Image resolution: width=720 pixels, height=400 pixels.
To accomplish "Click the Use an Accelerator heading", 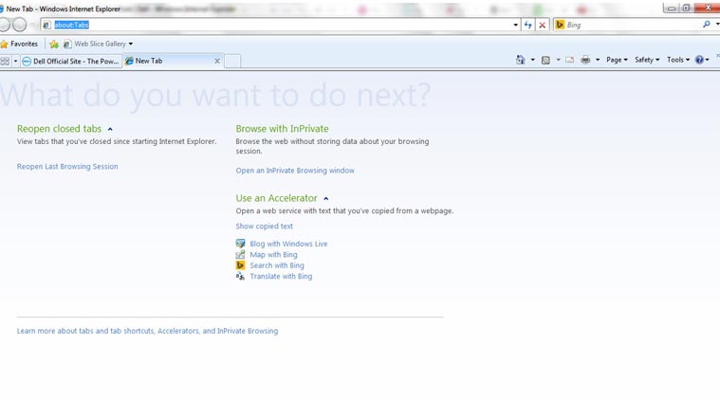I will coord(276,198).
